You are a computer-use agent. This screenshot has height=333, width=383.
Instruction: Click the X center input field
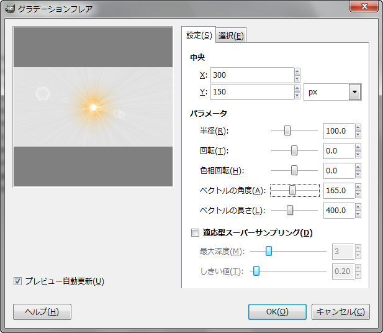pos(252,75)
